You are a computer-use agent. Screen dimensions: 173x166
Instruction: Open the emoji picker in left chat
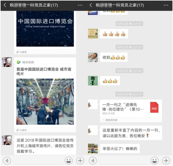point(68,161)
